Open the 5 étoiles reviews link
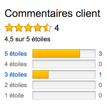The height and width of the screenshot is (106, 107). [16, 53]
